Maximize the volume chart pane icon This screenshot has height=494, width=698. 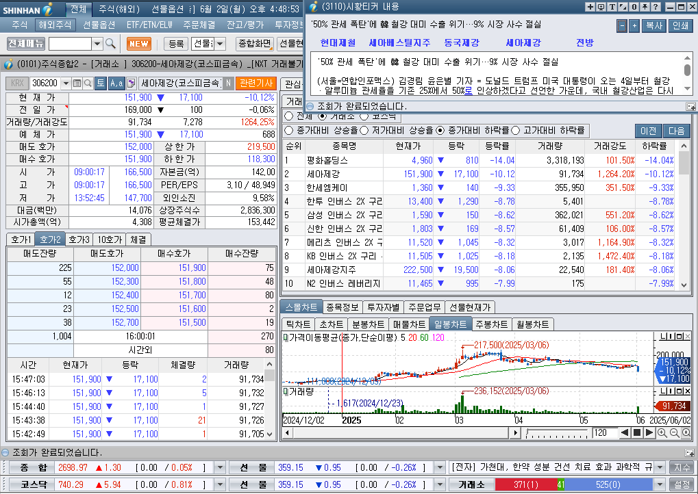tap(680, 391)
